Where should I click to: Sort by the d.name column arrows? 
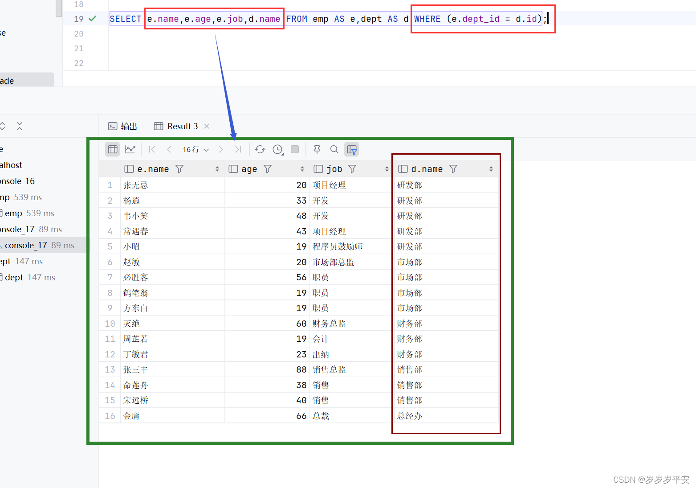click(491, 169)
